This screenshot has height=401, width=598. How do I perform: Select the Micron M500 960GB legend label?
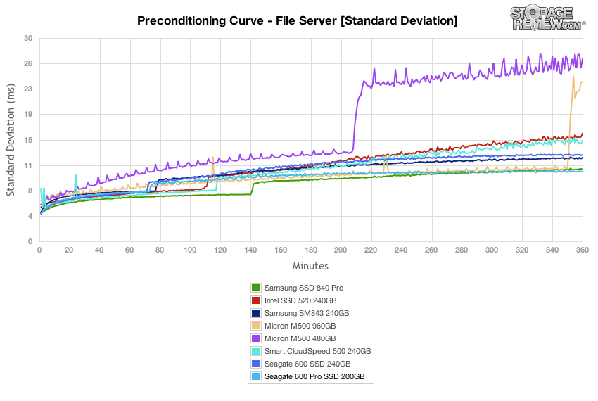click(300, 326)
